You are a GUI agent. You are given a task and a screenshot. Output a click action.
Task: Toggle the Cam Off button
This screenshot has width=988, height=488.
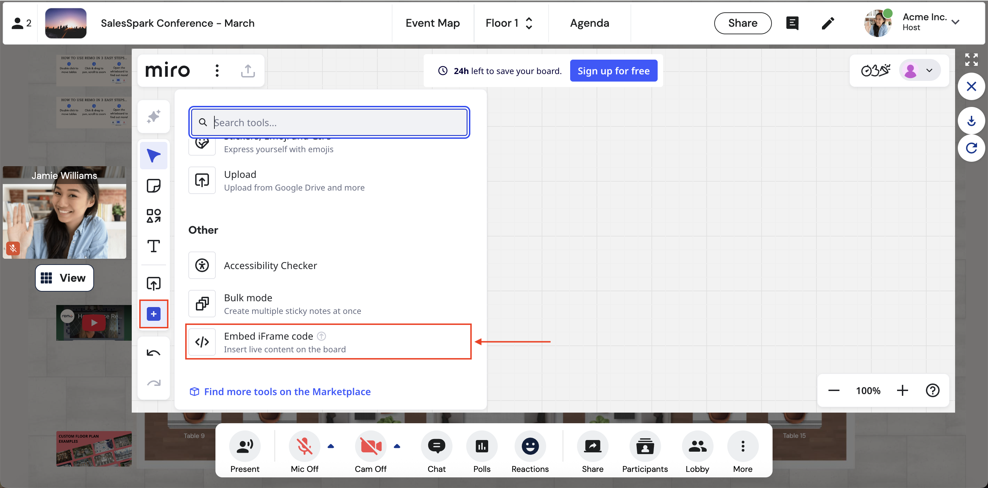click(x=370, y=446)
